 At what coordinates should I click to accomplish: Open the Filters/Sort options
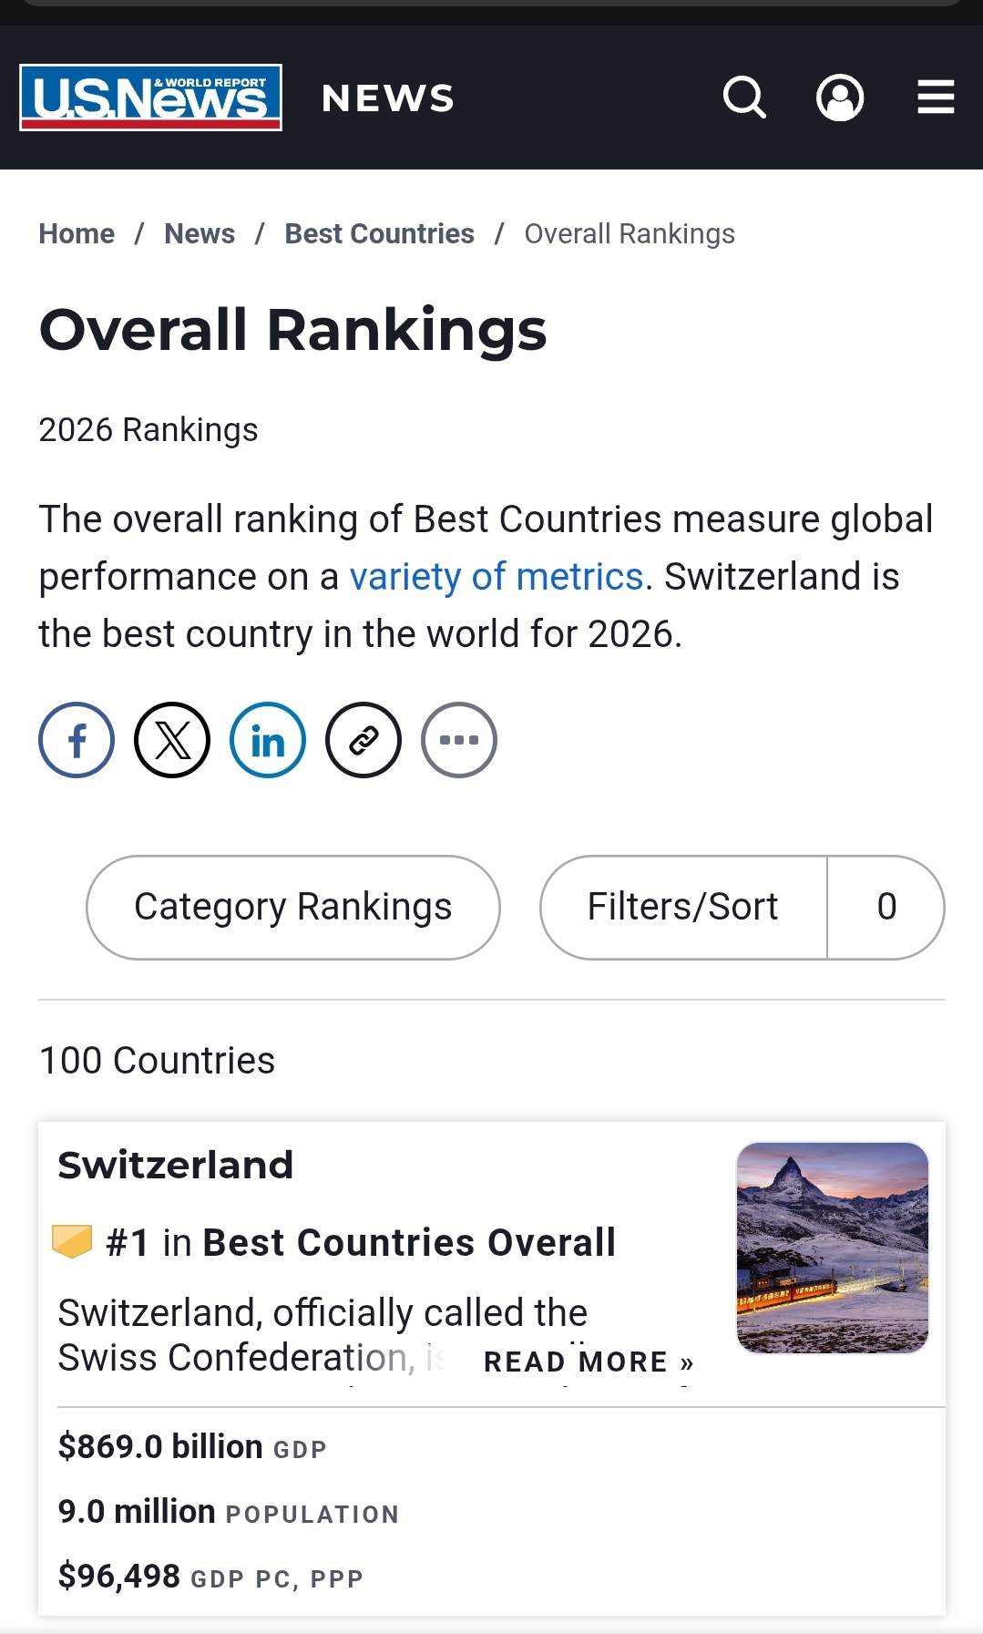683,908
